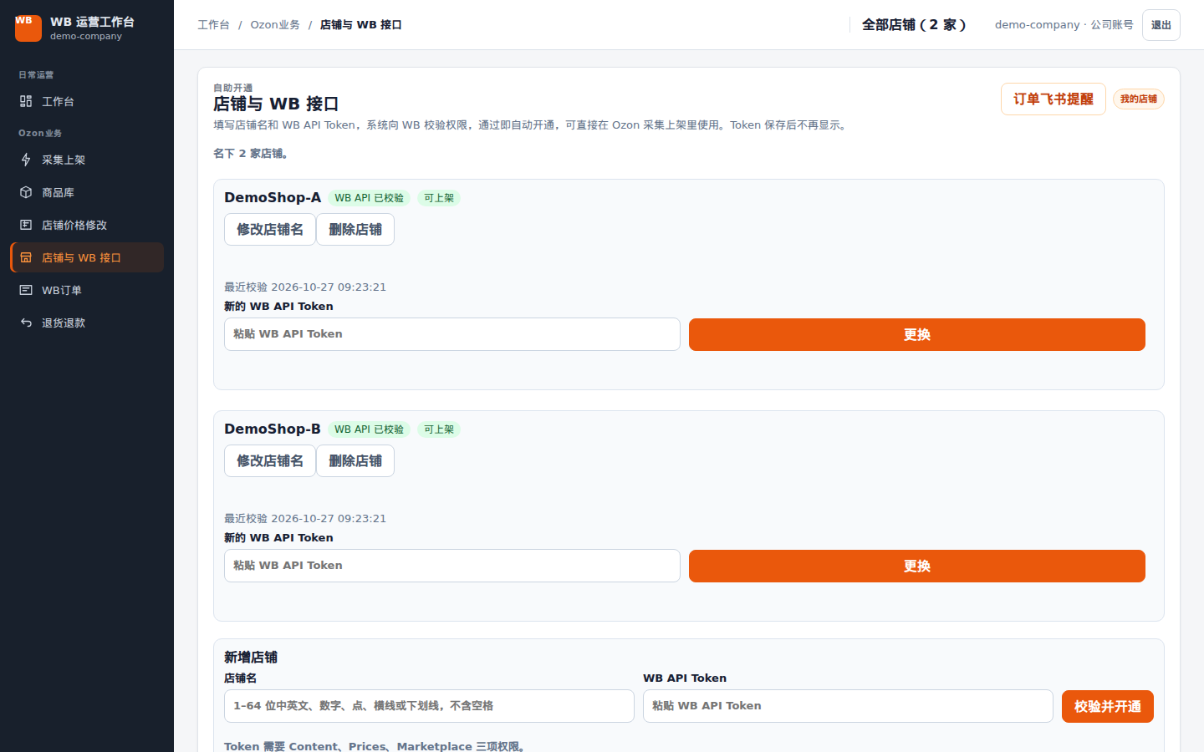Focus the 店铺名 field under 新增店铺
Image resolution: width=1204 pixels, height=752 pixels.
pyautogui.click(x=429, y=706)
